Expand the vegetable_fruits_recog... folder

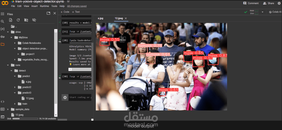(15, 60)
